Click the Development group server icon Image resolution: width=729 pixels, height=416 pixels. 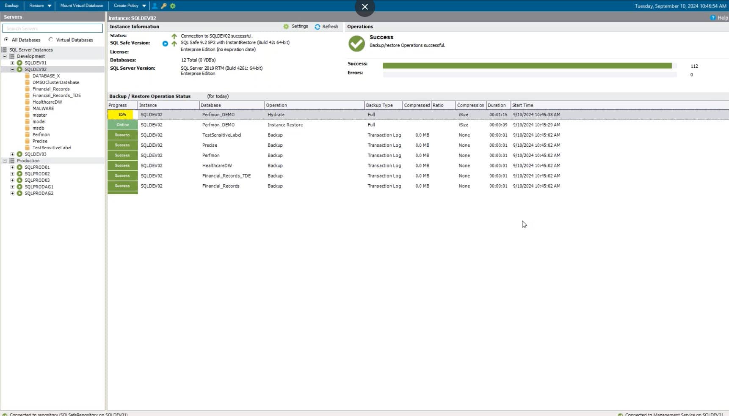click(12, 56)
